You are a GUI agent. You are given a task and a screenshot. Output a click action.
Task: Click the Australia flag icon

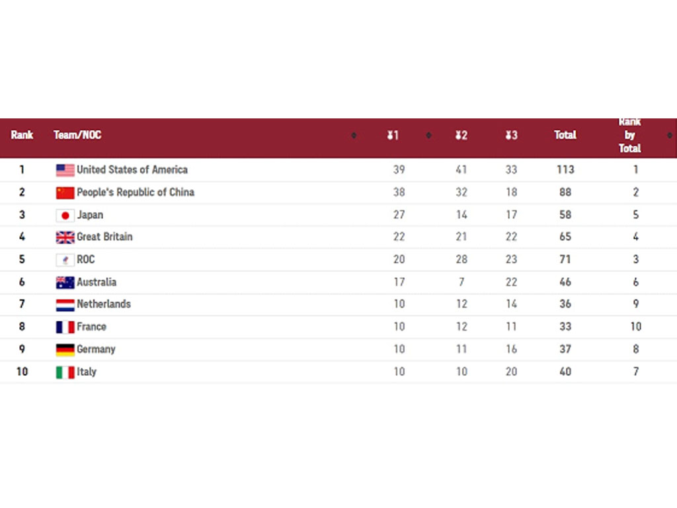click(65, 282)
